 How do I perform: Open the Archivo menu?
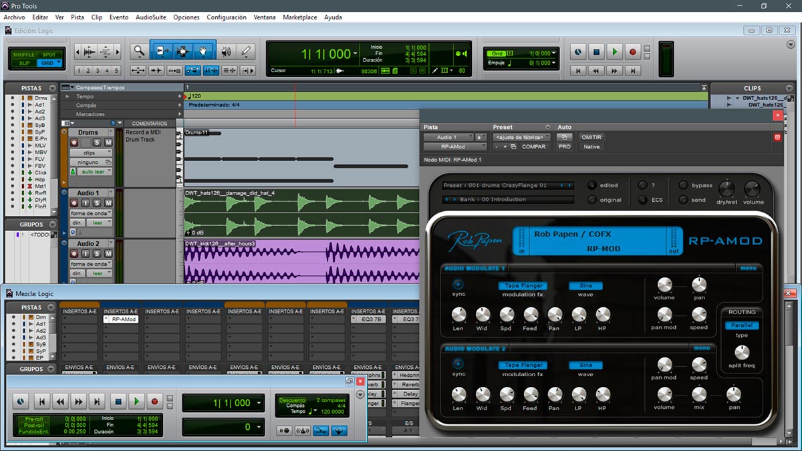coord(14,17)
